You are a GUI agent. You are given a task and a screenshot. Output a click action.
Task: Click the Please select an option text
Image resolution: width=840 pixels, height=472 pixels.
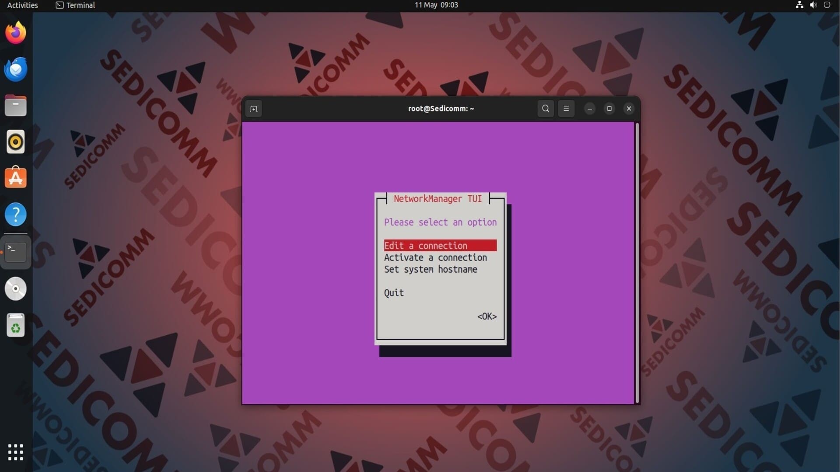(440, 222)
